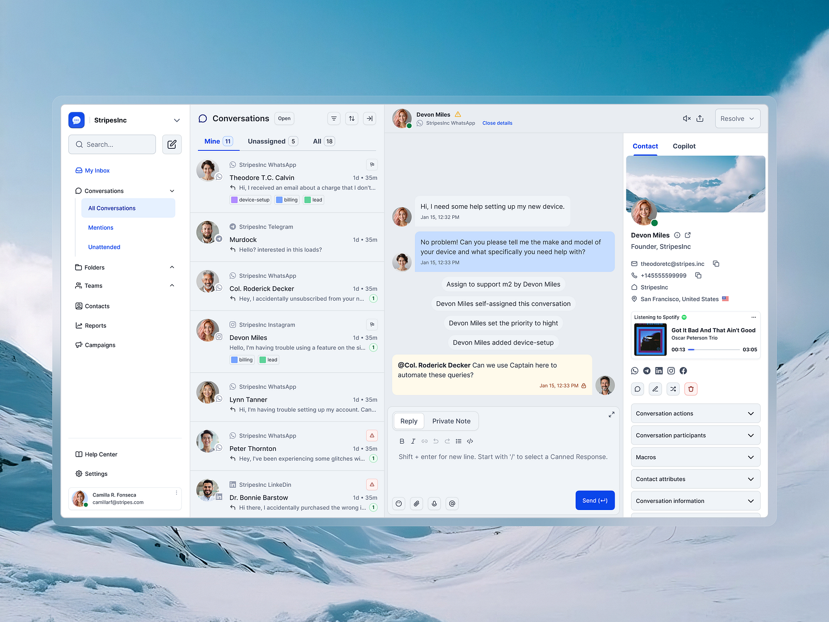Switch to the Copilot tab

684,146
